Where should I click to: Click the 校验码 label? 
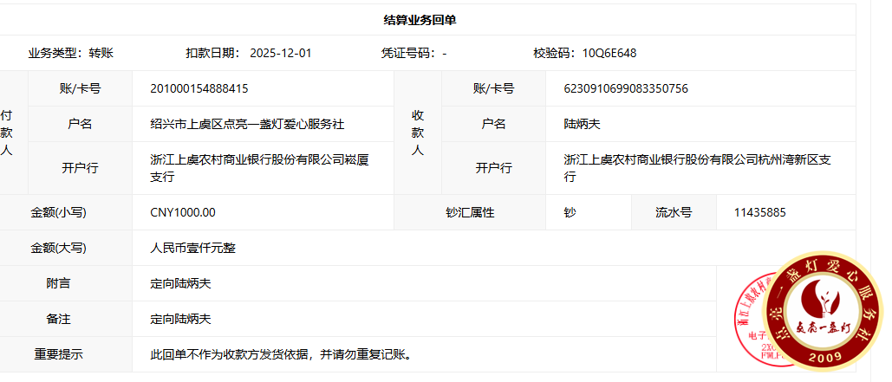pyautogui.click(x=554, y=54)
